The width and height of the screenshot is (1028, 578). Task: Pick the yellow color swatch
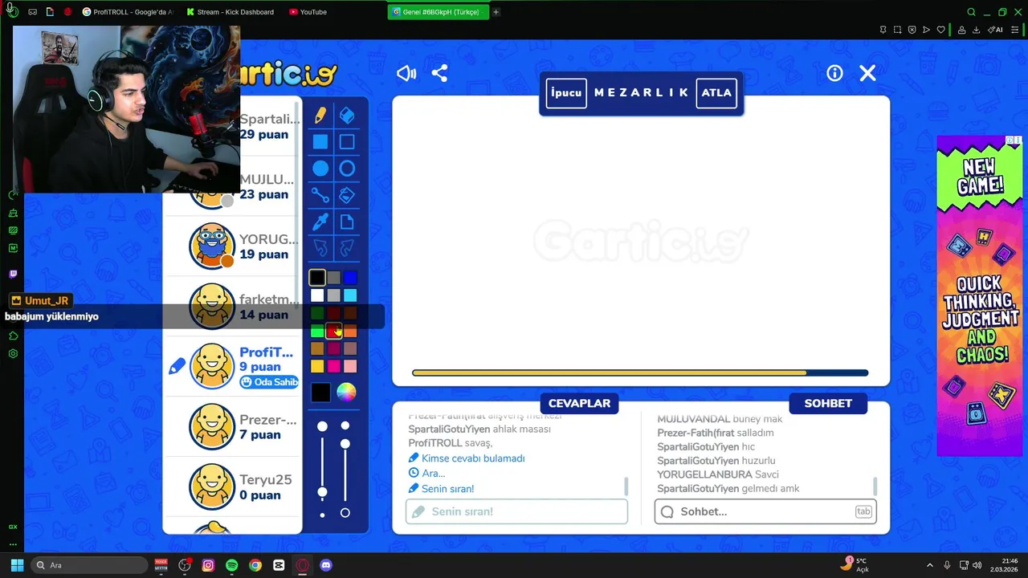(x=317, y=366)
